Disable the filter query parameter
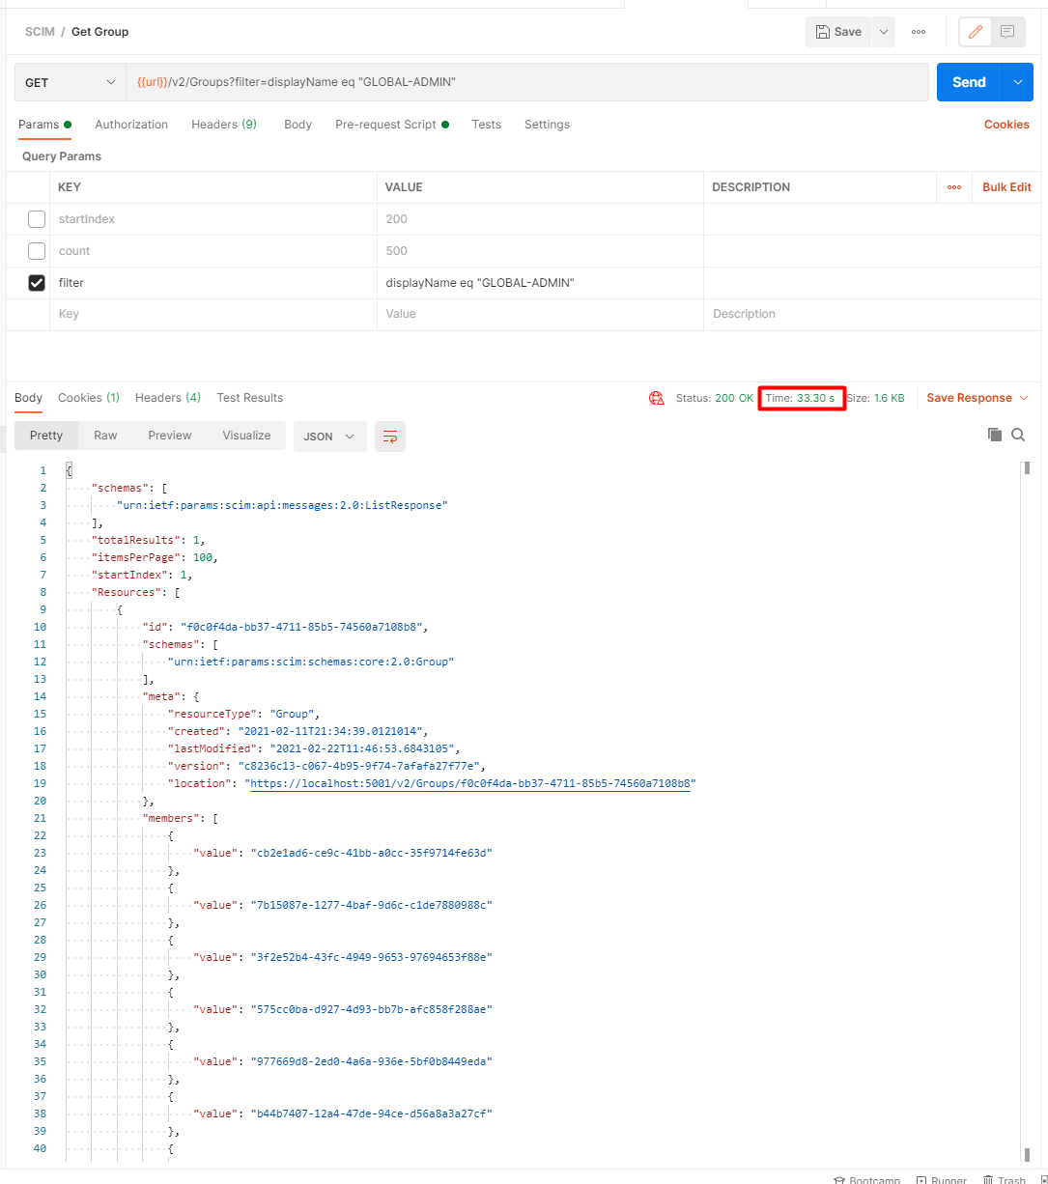This screenshot has width=1048, height=1184. 37,282
